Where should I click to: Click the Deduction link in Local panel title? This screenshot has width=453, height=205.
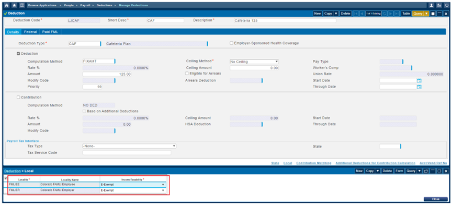(13, 171)
